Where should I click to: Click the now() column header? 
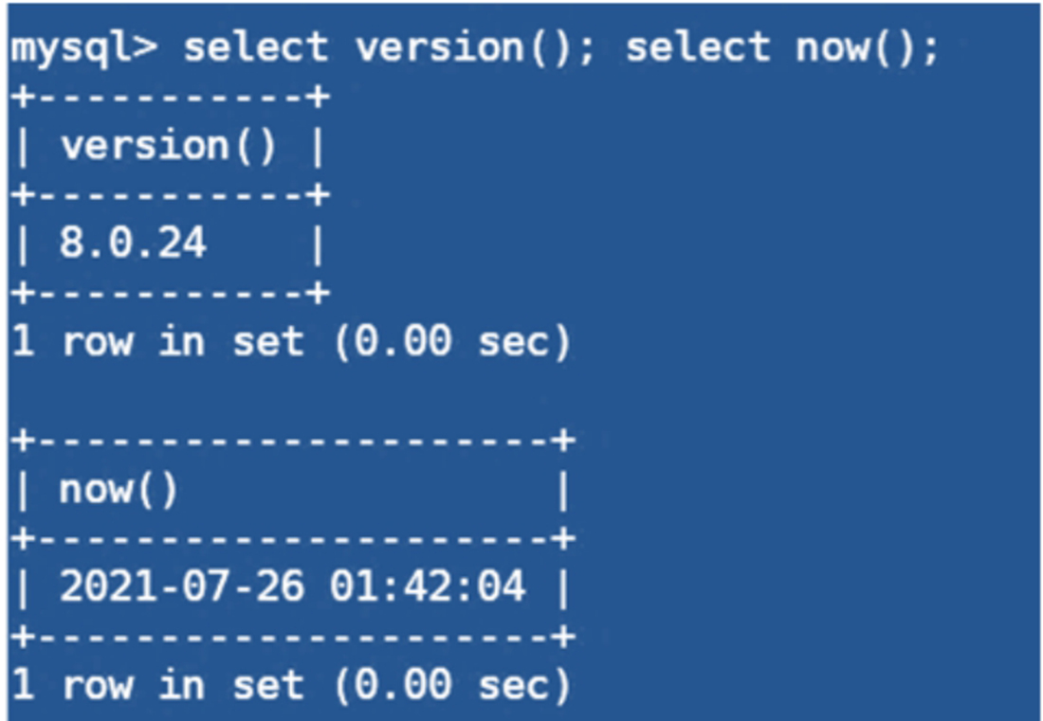119,491
